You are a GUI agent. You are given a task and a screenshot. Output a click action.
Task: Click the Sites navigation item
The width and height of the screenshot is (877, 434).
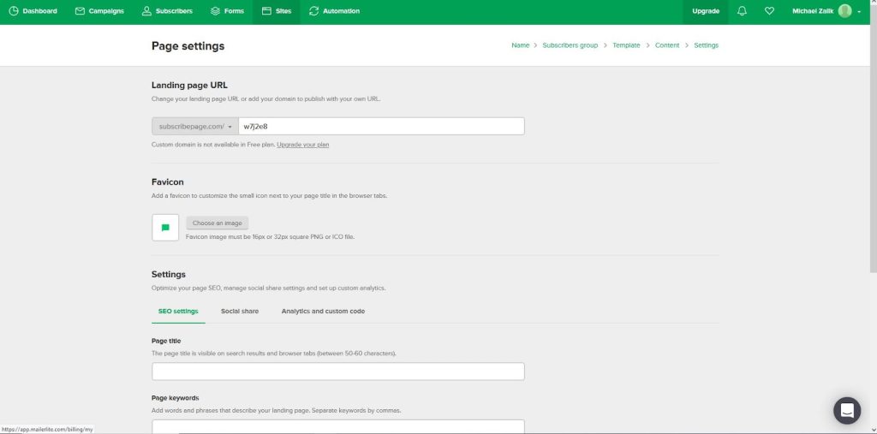277,11
